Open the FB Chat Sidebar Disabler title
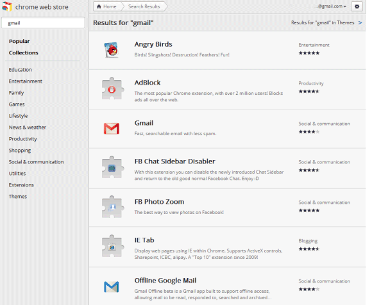 (x=175, y=161)
